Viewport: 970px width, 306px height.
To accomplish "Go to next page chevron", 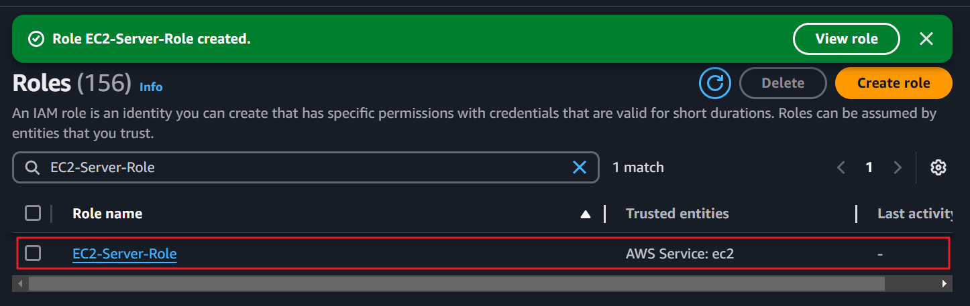I will (898, 167).
